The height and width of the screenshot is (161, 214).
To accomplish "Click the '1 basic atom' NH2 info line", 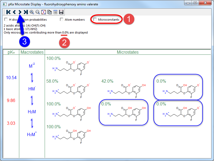I will coord(21,29).
